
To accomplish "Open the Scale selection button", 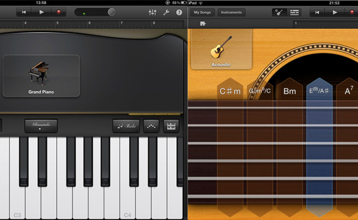I will click(126, 126).
